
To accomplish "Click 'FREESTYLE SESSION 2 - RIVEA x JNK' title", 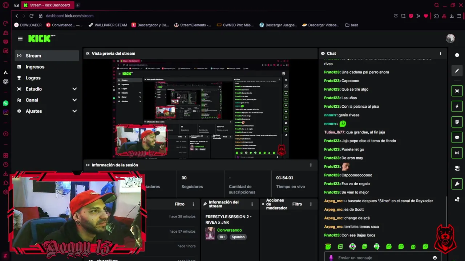I will click(229, 219).
